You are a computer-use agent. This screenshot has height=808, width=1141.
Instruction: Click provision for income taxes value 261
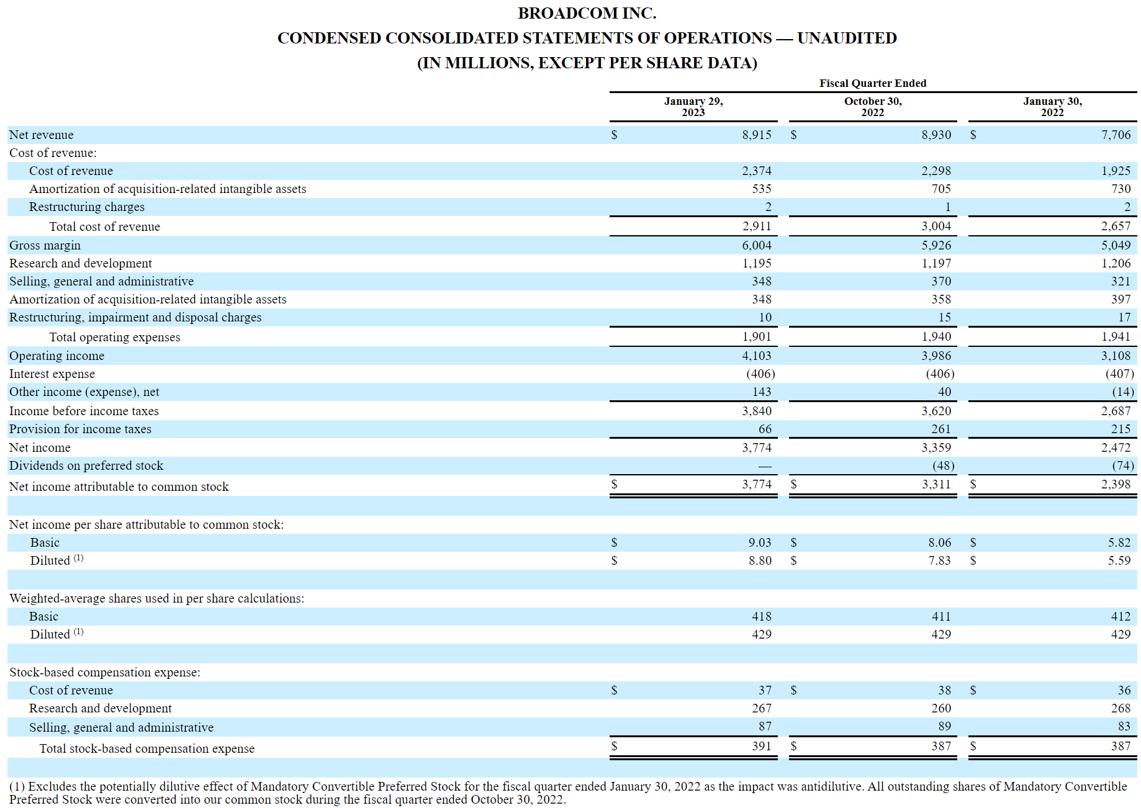coord(940,429)
